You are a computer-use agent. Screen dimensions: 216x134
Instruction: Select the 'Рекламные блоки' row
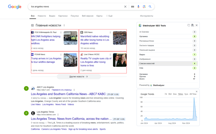168,41
